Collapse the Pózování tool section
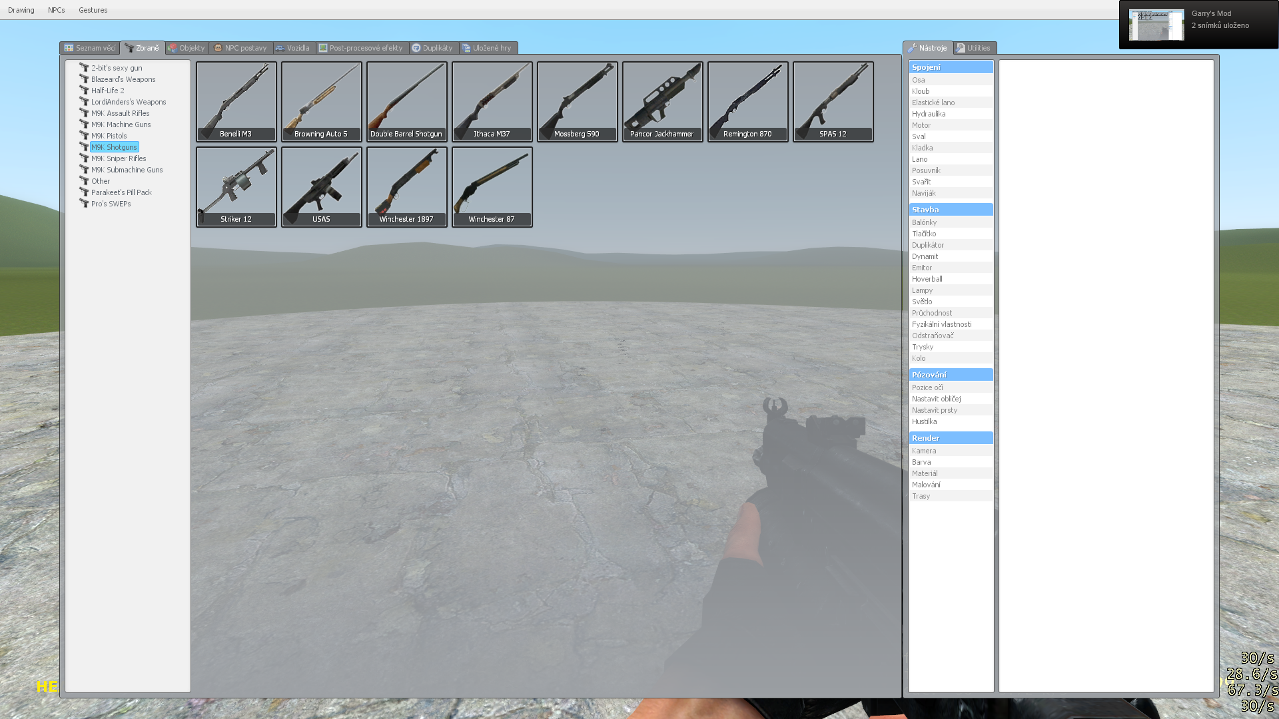The width and height of the screenshot is (1279, 719). [x=951, y=375]
